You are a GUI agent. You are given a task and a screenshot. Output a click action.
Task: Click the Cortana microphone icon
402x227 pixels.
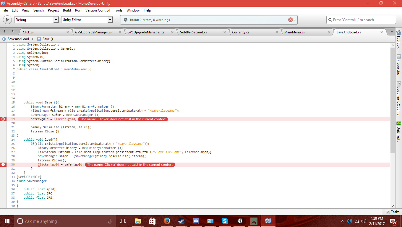pos(110,221)
